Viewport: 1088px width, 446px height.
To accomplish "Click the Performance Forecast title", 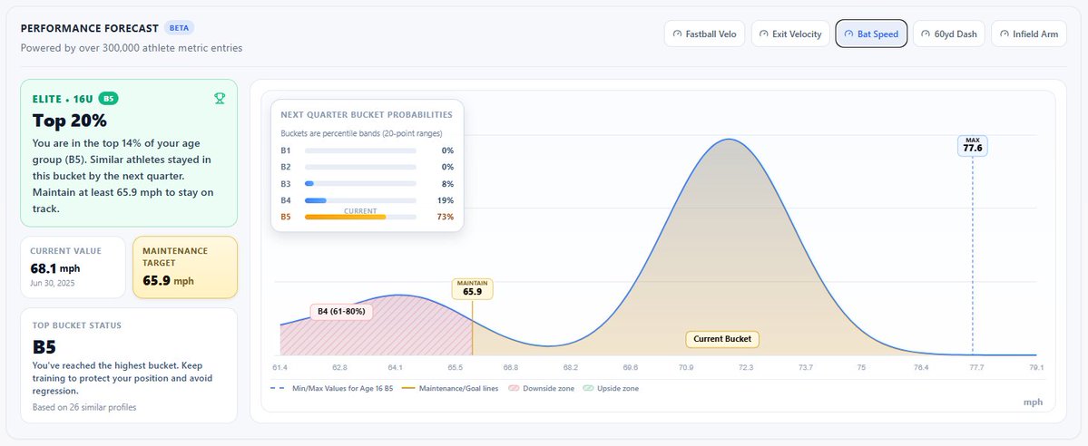I will coord(89,28).
